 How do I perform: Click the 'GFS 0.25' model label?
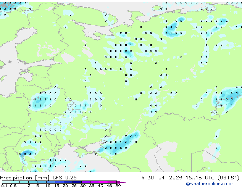point(65,178)
